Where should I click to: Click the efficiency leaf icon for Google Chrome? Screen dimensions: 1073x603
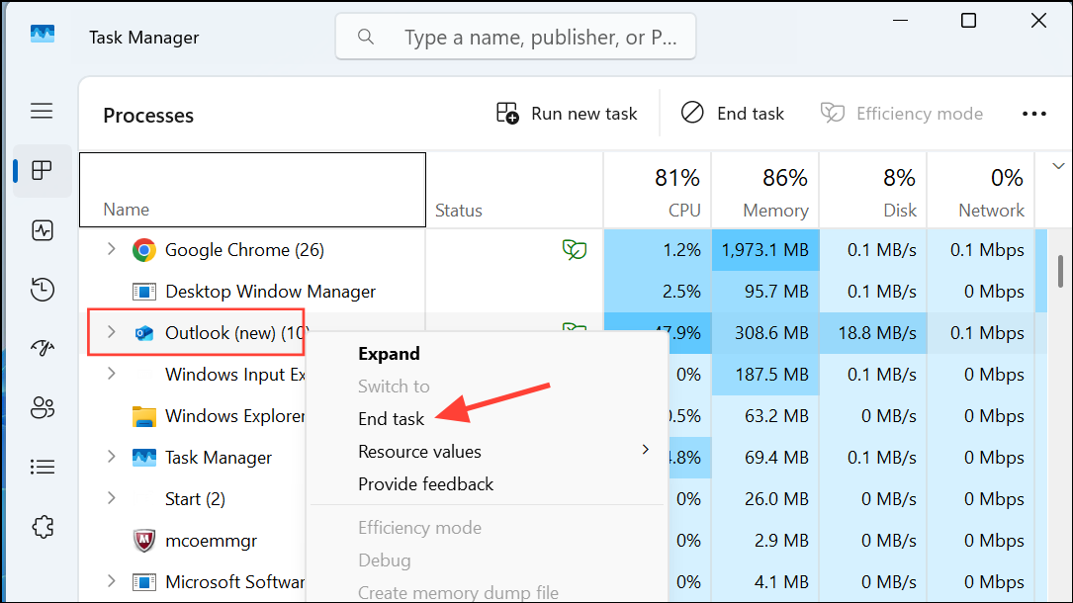tap(575, 249)
